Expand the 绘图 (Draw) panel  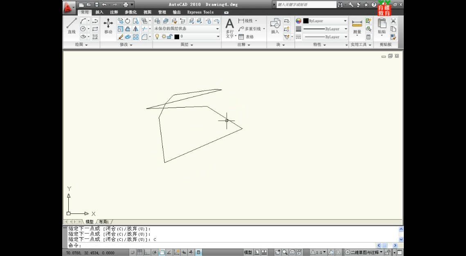(81, 45)
